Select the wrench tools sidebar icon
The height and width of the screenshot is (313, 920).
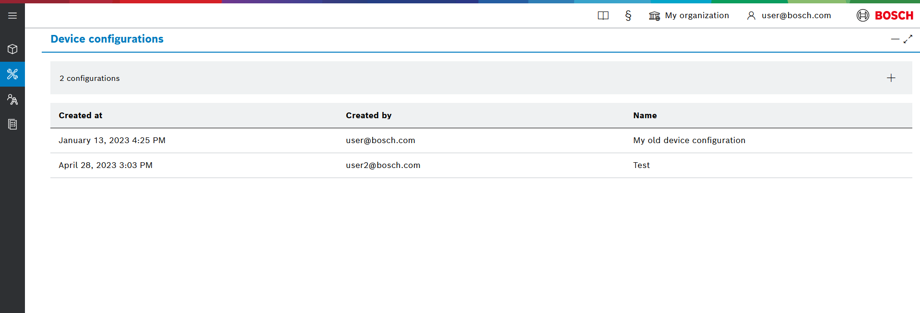[12, 74]
